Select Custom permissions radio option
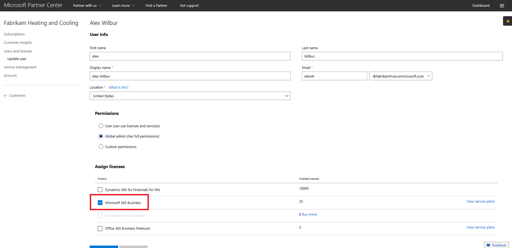 [x=101, y=147]
